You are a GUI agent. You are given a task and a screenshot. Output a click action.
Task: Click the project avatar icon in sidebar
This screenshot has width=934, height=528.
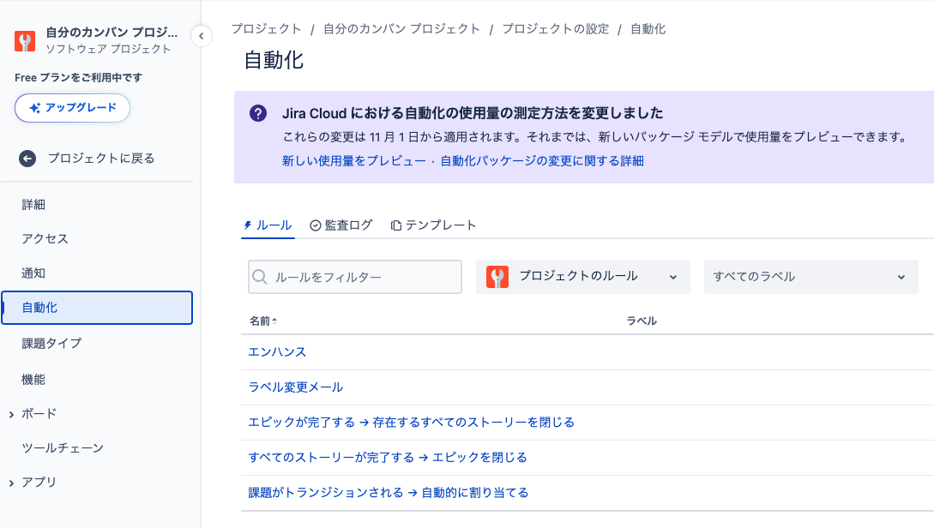point(26,41)
